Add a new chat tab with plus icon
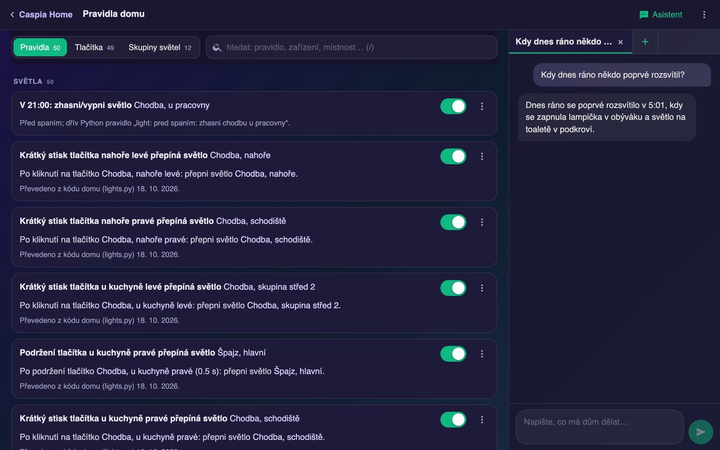The image size is (720, 450). [x=645, y=42]
